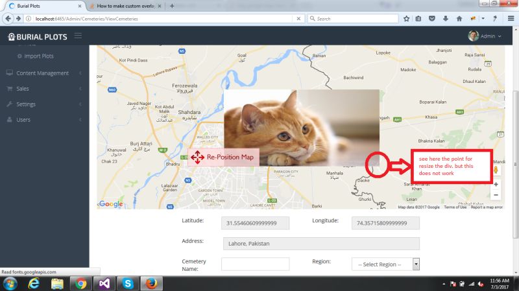Switch to How to make custom overlay tab
This screenshot has height=291, width=519.
(126, 6)
